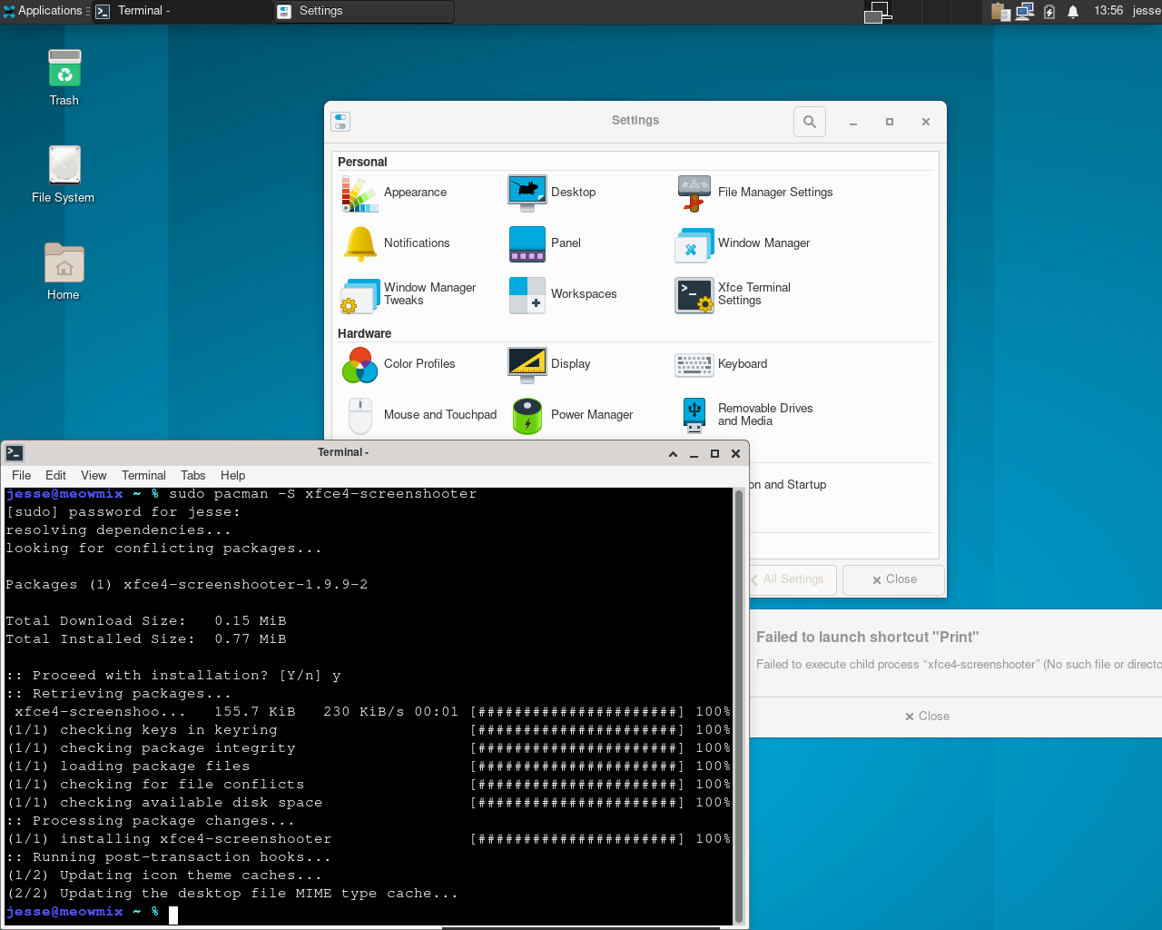The image size is (1162, 930).
Task: Open the Terminal Edit menu
Action: click(x=56, y=475)
